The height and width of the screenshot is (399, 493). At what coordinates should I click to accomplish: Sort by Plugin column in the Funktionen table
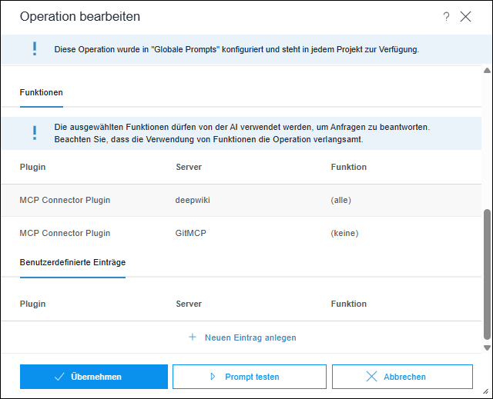tap(33, 167)
